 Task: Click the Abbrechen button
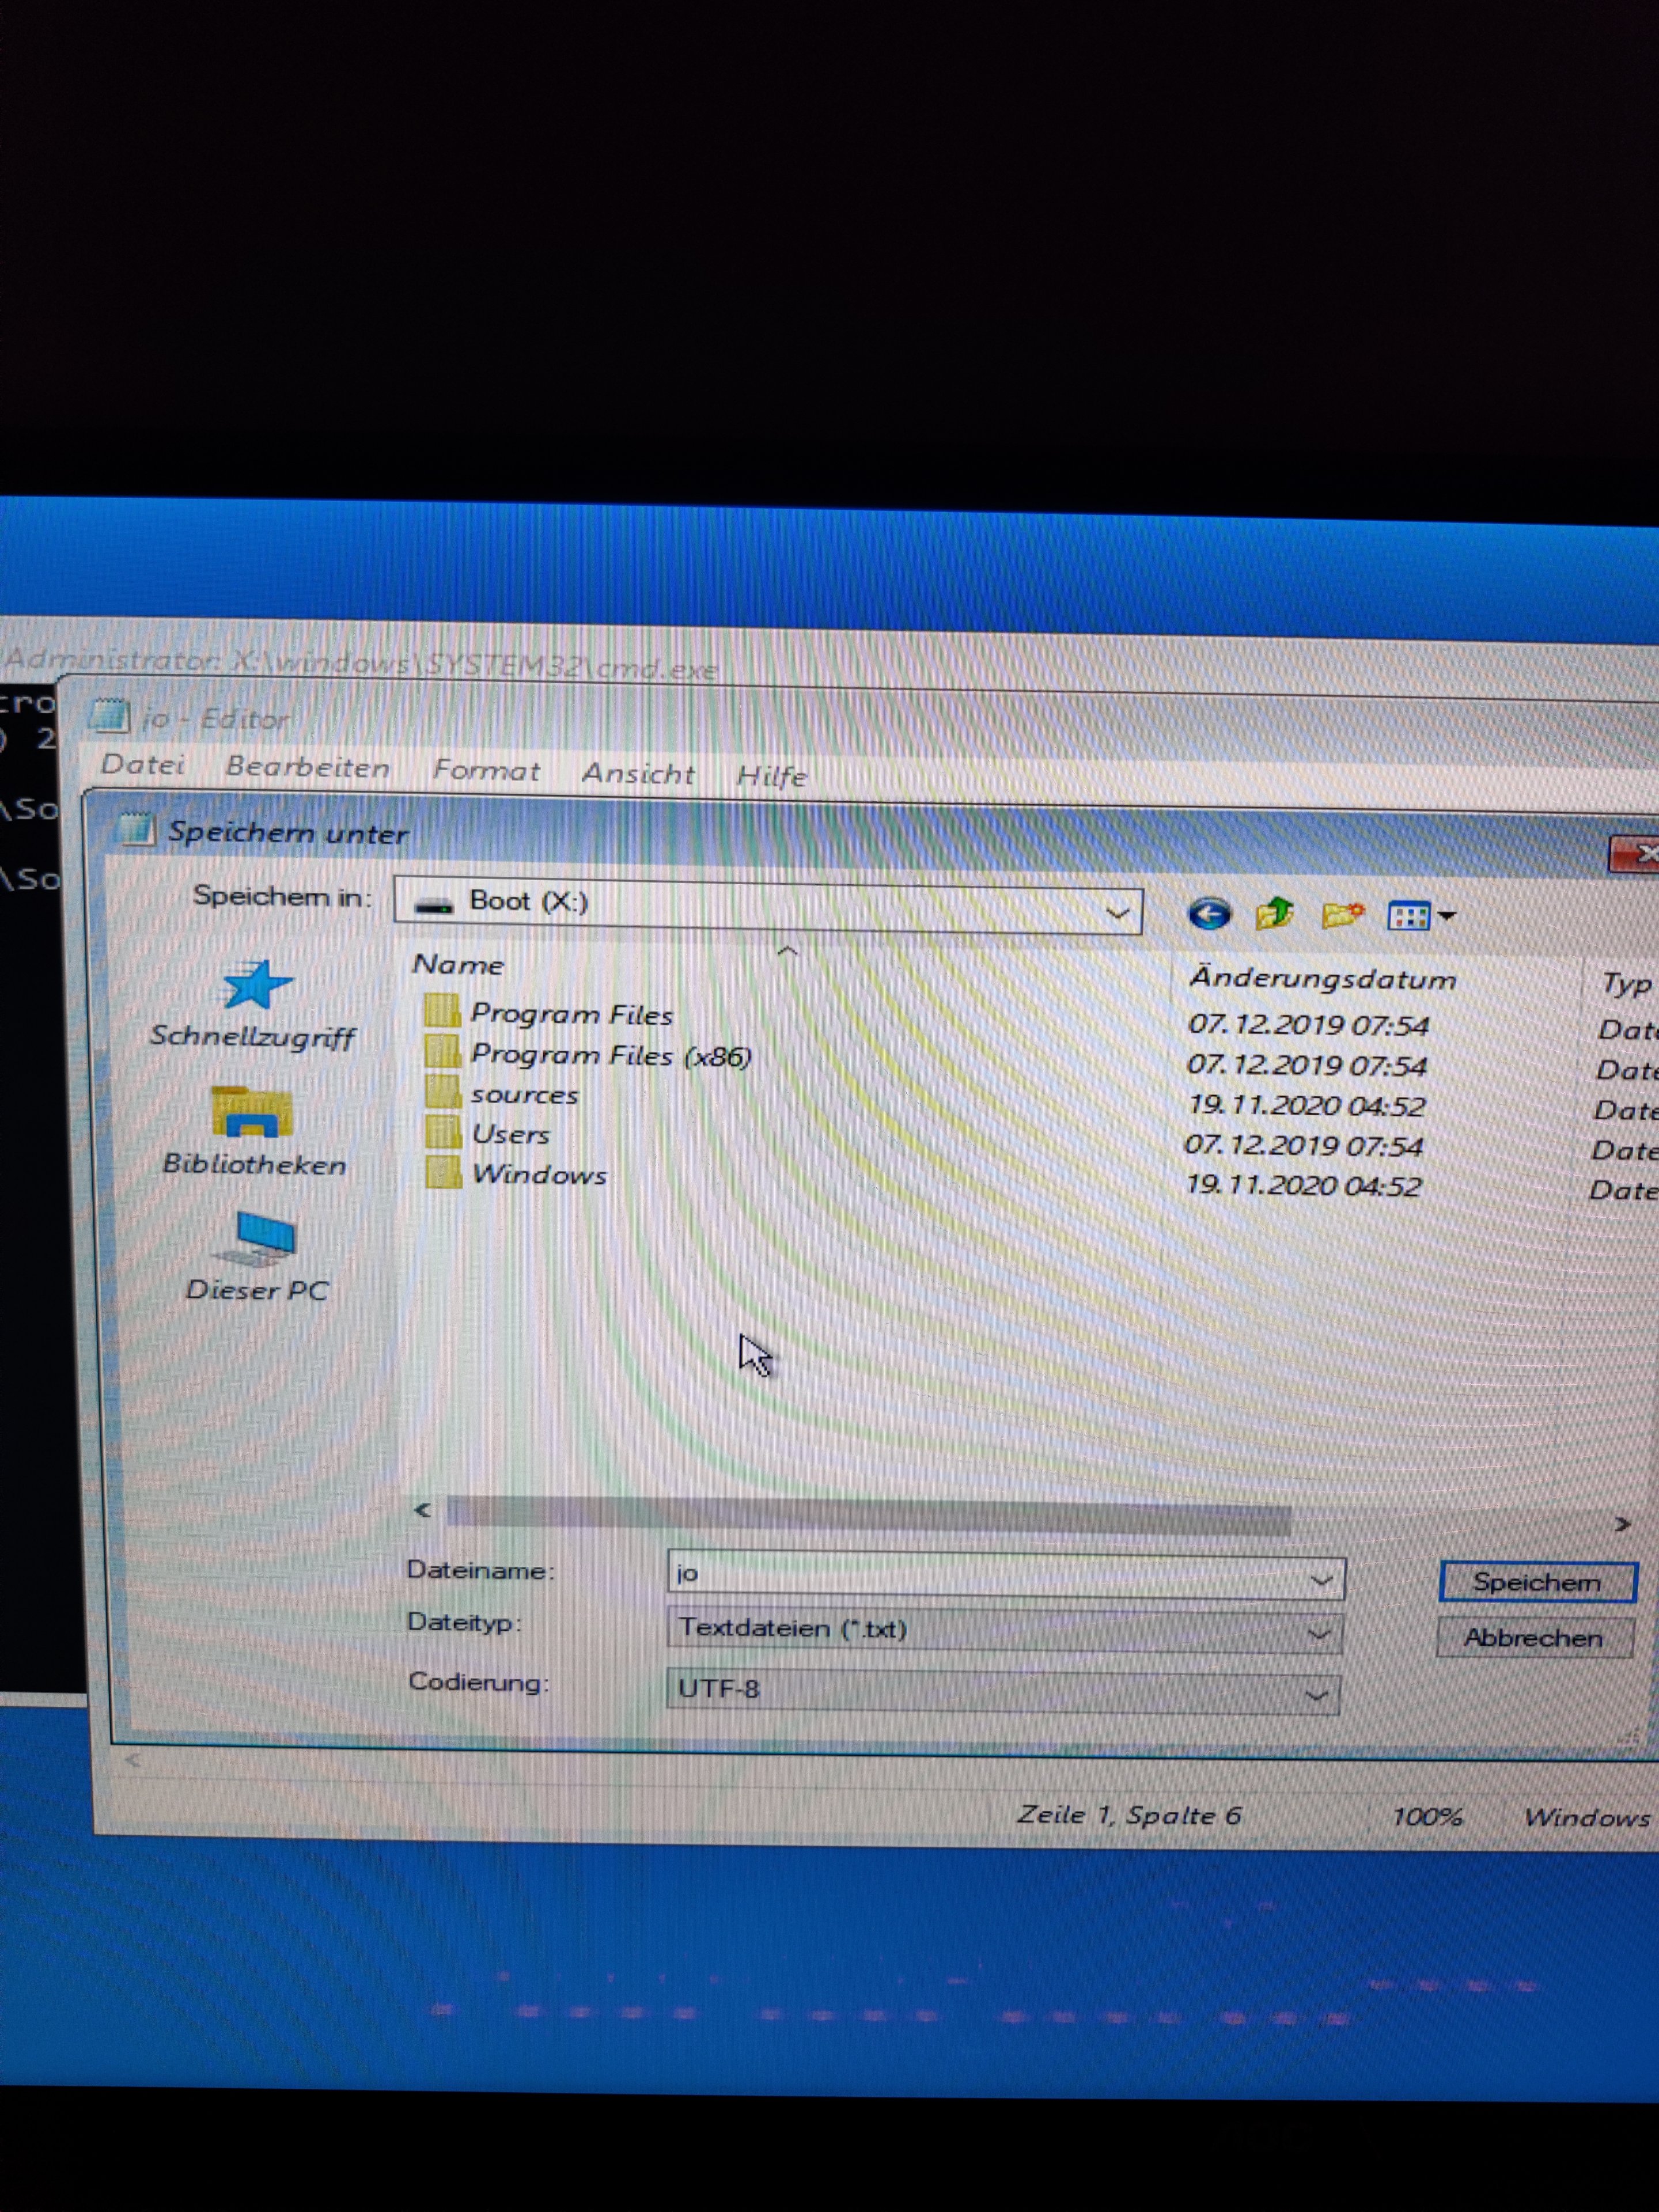coord(1534,1638)
